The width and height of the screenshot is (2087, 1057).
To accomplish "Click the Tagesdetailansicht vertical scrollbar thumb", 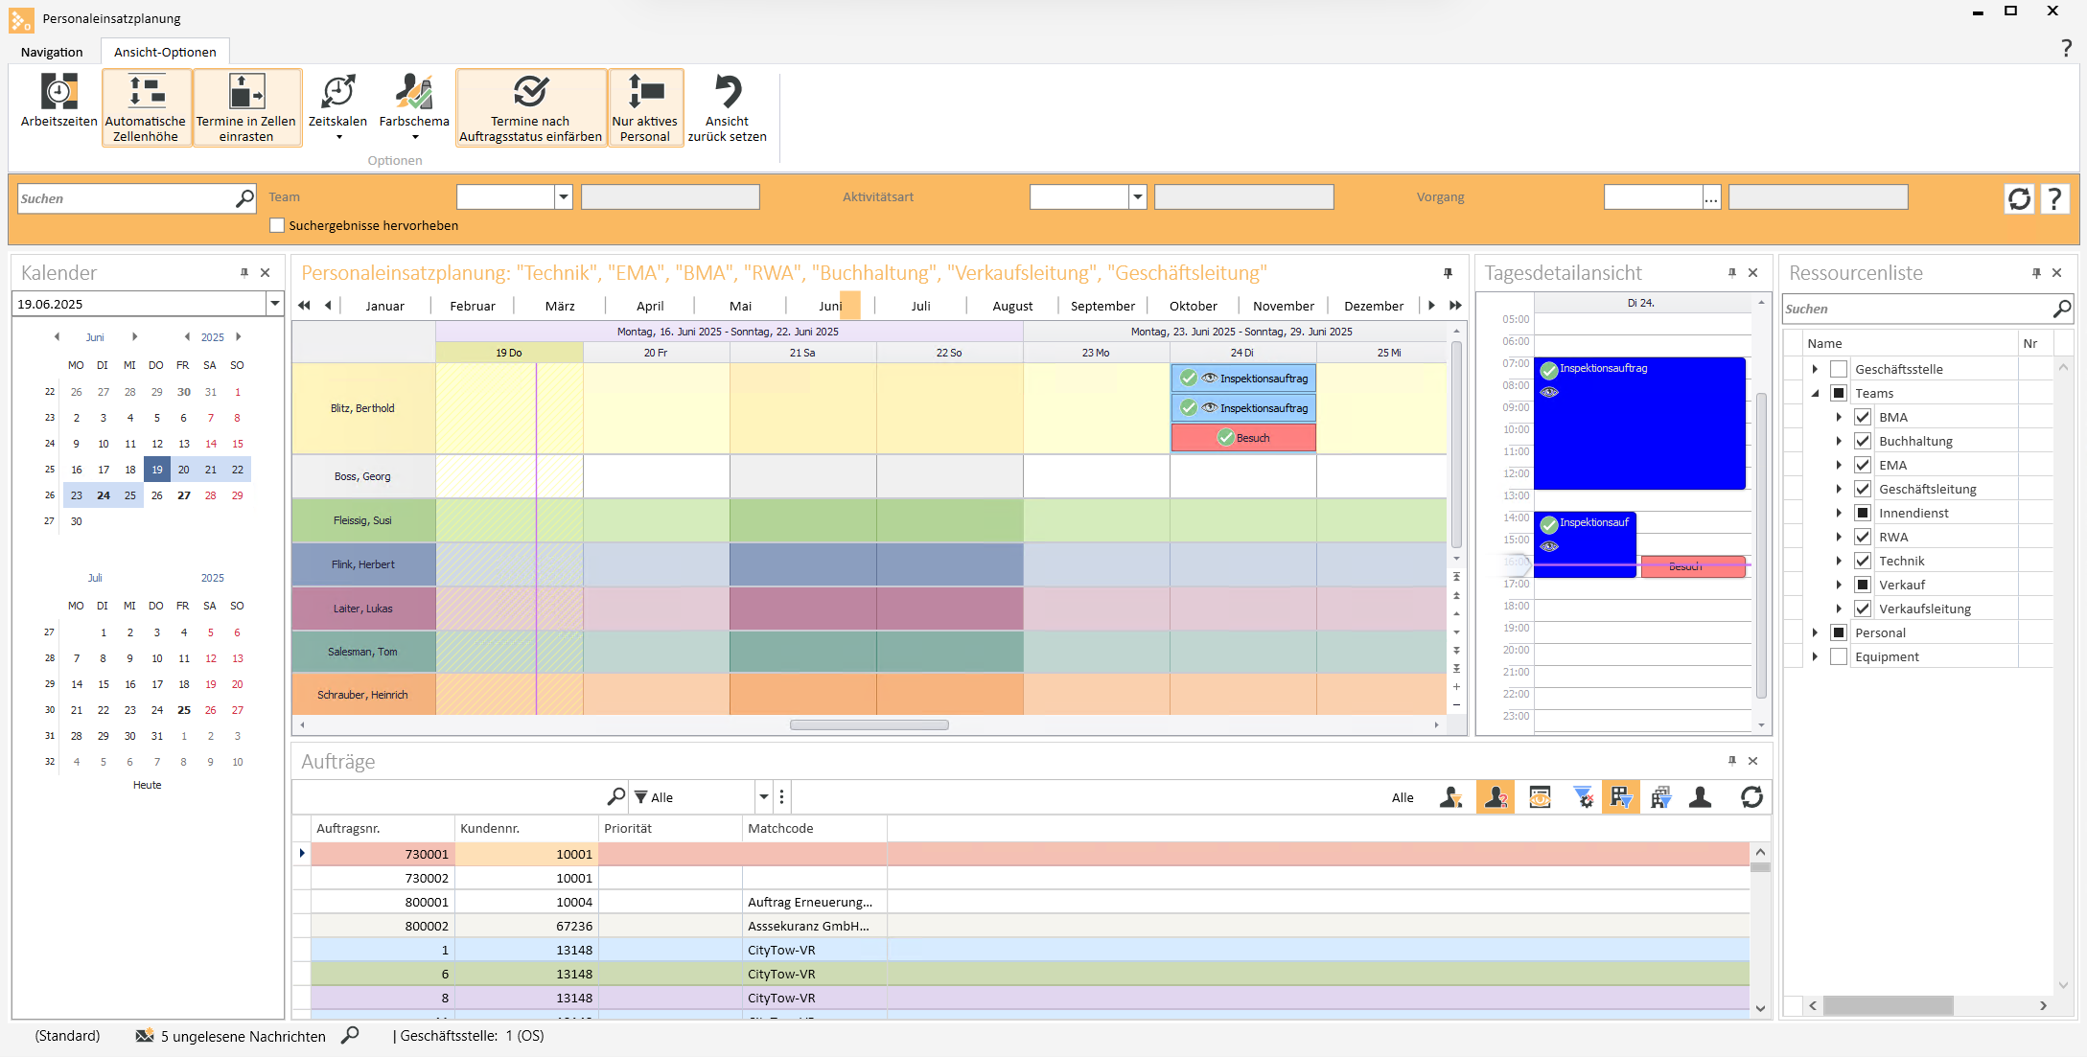I will (x=1761, y=544).
